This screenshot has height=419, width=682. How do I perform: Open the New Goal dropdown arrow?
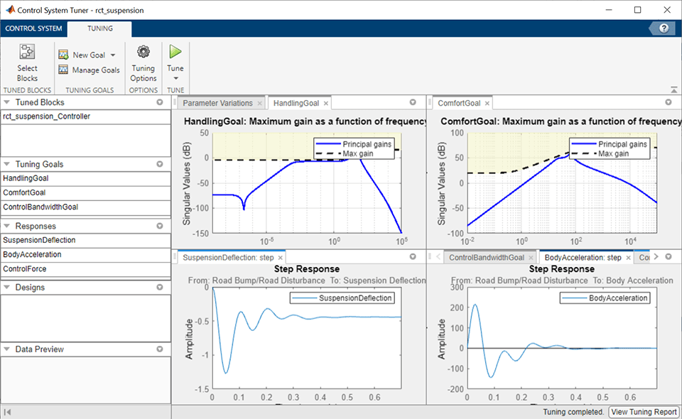(x=113, y=55)
